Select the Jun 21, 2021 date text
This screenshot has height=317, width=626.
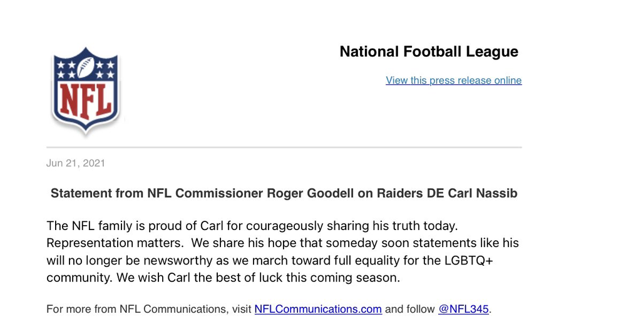coord(76,163)
